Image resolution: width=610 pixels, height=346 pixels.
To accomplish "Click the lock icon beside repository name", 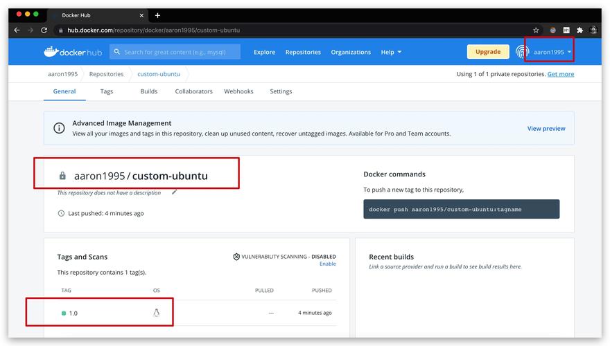I will point(62,176).
